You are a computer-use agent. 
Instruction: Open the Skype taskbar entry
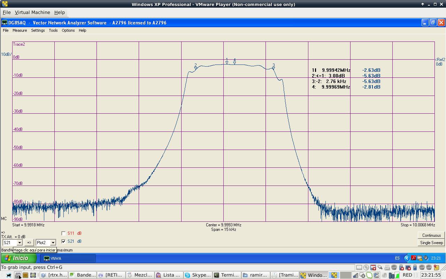198,275
